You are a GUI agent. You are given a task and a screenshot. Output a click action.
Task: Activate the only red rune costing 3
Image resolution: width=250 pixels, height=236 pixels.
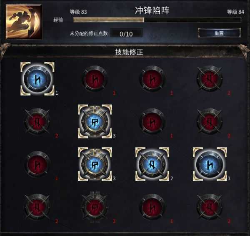point(95,207)
